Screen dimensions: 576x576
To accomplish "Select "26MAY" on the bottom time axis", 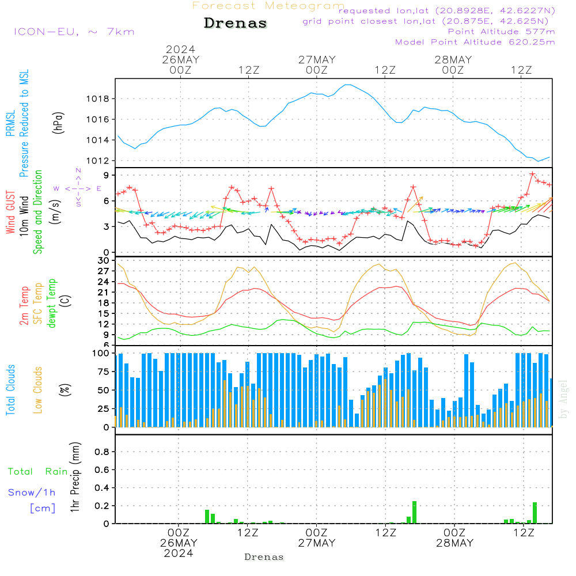I will coord(179,543).
